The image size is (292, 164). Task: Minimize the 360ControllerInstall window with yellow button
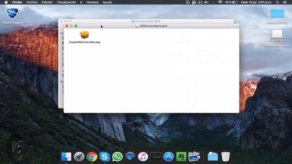(71, 26)
